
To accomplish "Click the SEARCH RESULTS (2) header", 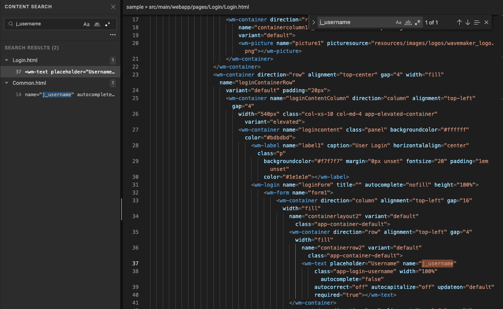I will 32,48.
